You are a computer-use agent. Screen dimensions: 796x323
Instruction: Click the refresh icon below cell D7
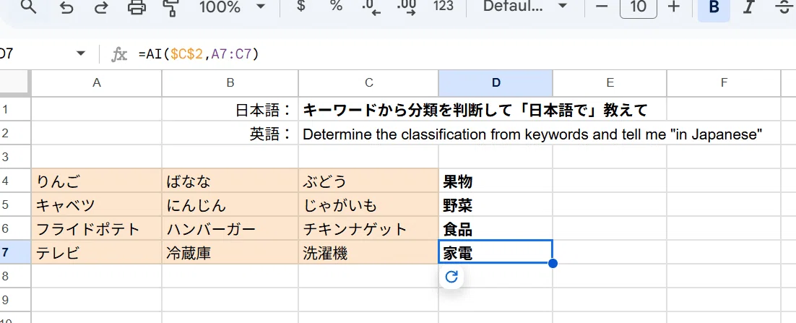[x=451, y=277]
